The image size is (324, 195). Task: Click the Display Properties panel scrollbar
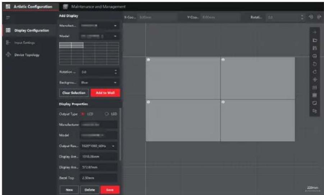coord(120,135)
